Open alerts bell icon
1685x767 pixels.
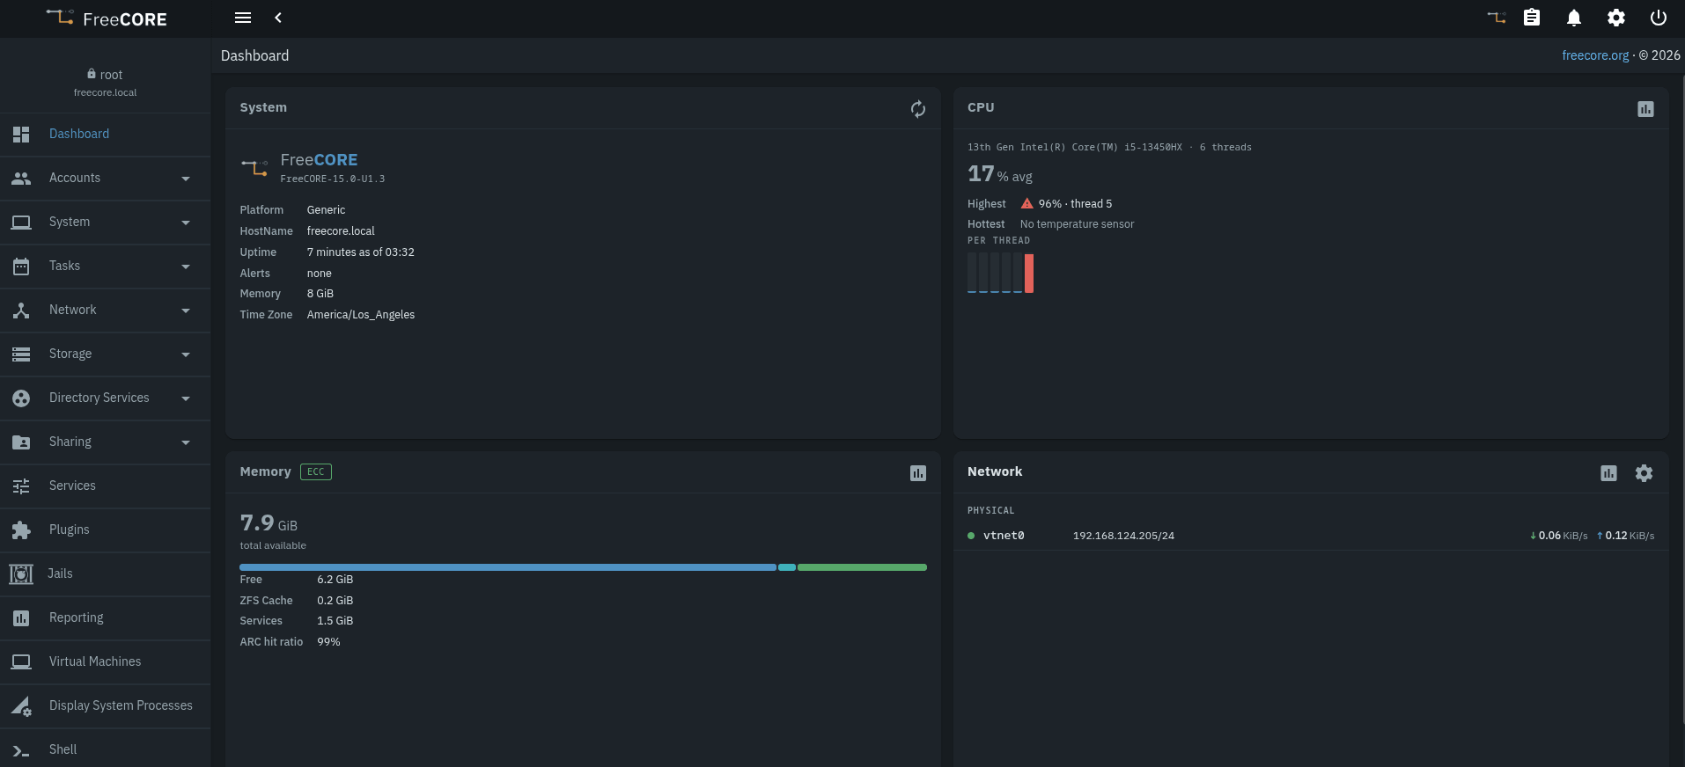tap(1574, 18)
